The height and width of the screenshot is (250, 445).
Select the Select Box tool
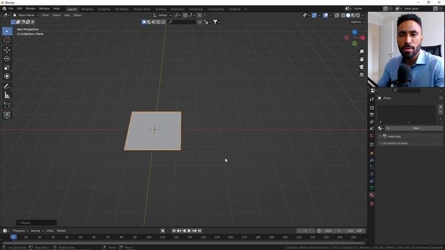(7, 31)
